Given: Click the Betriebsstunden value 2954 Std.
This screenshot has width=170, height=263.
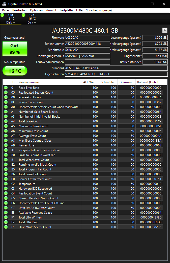Looking at the screenshot, I should pyautogui.click(x=155, y=62).
